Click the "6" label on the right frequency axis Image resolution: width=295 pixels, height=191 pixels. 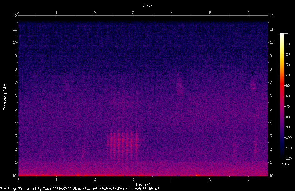[x=271, y=96]
